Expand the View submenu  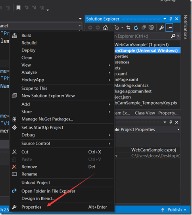click(x=109, y=65)
